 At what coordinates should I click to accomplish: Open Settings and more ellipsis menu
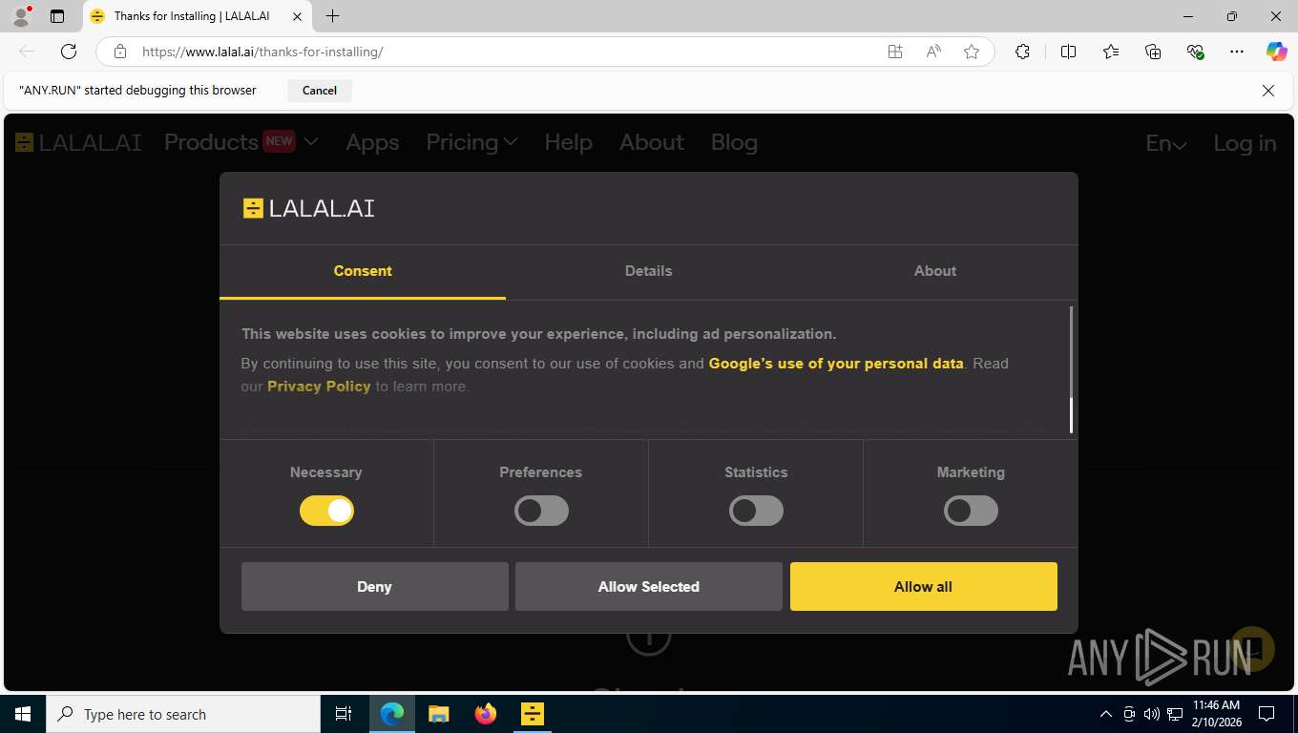pos(1237,52)
